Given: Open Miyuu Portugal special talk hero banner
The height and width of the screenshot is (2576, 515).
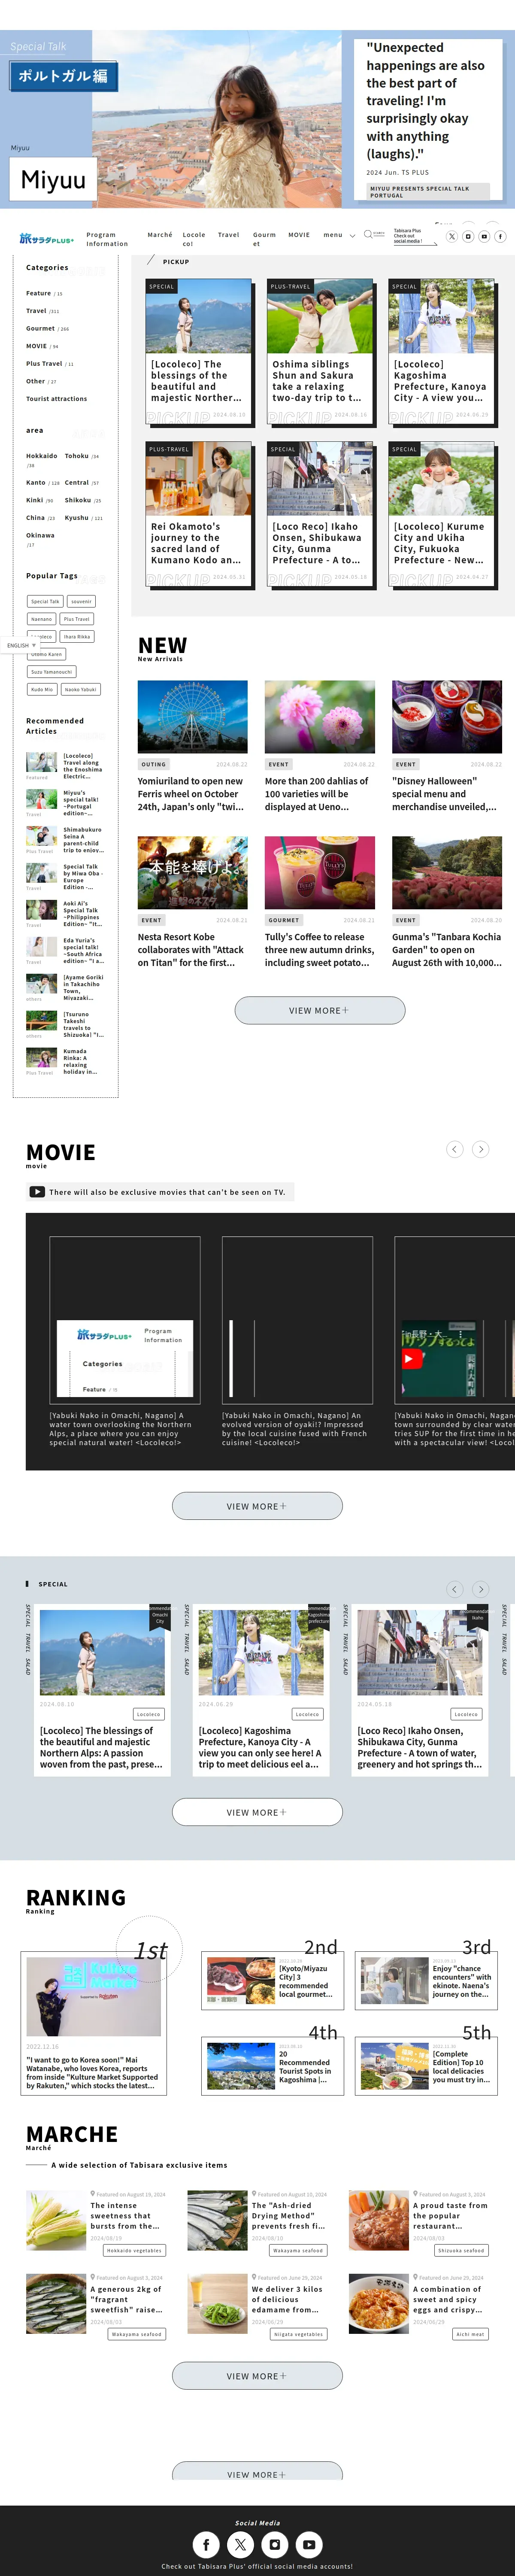Looking at the screenshot, I should coord(257,118).
